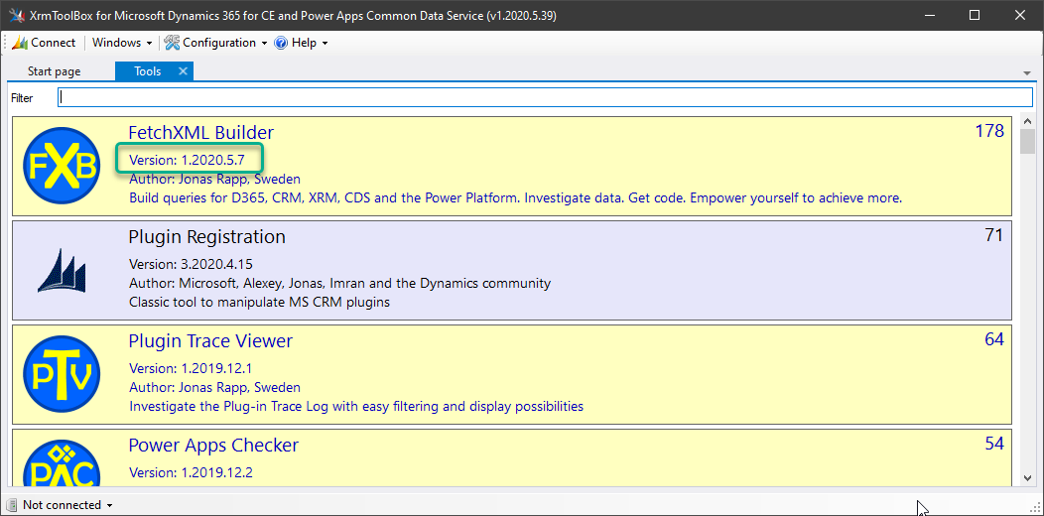Switch to the Start page tab
The image size is (1044, 516).
coord(54,71)
